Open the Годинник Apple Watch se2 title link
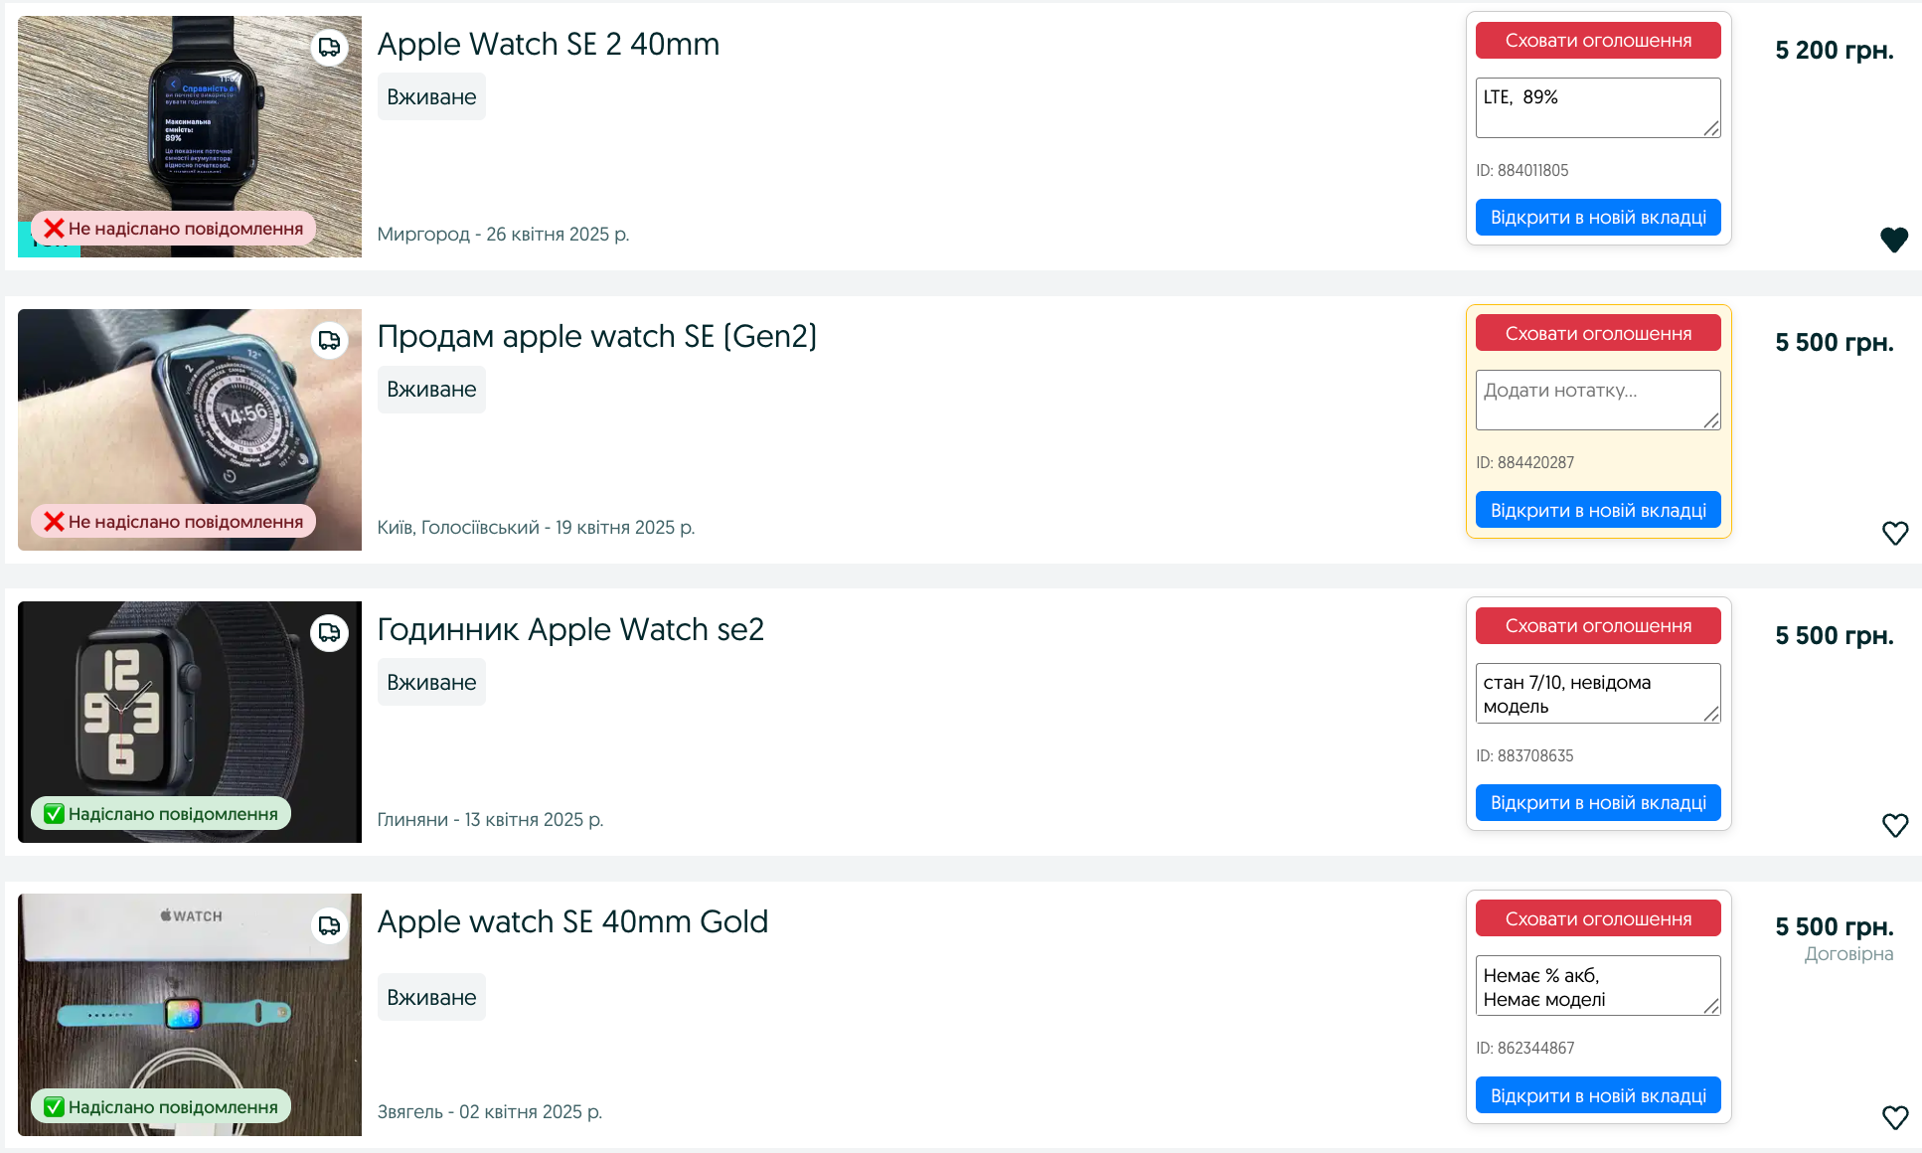This screenshot has width=1922, height=1153. (x=569, y=630)
